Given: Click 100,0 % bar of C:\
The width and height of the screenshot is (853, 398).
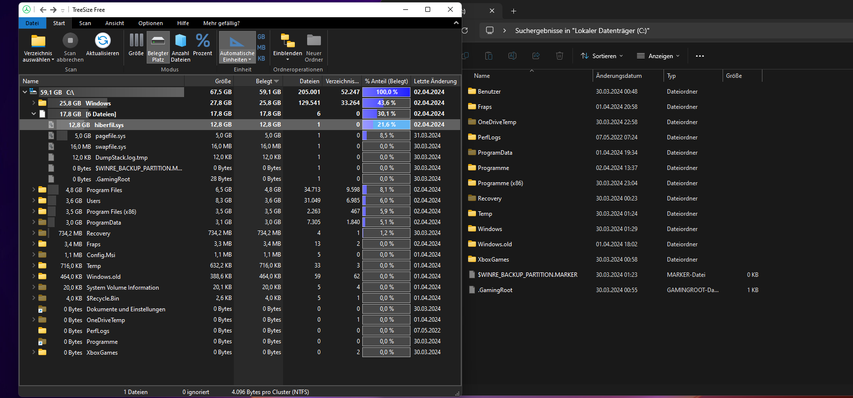Looking at the screenshot, I should pos(386,92).
